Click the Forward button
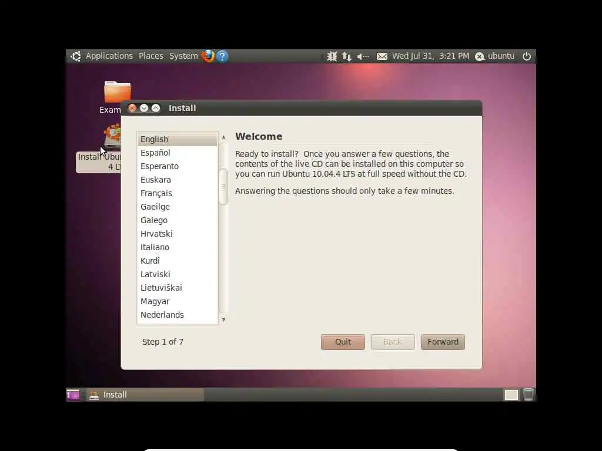Screen dimensions: 602x451 click(443, 342)
